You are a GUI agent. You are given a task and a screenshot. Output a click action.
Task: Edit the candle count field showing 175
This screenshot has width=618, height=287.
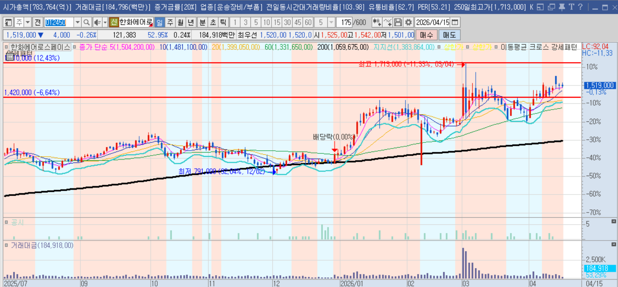pos(345,22)
